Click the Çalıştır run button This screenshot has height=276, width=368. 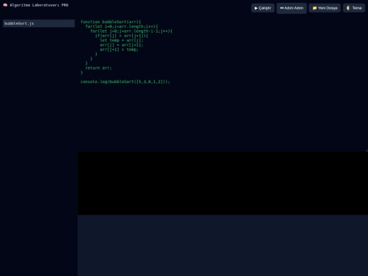coord(262,8)
